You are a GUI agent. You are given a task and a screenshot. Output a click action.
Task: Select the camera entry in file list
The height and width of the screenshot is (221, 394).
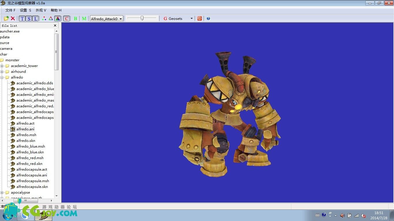tap(6, 49)
